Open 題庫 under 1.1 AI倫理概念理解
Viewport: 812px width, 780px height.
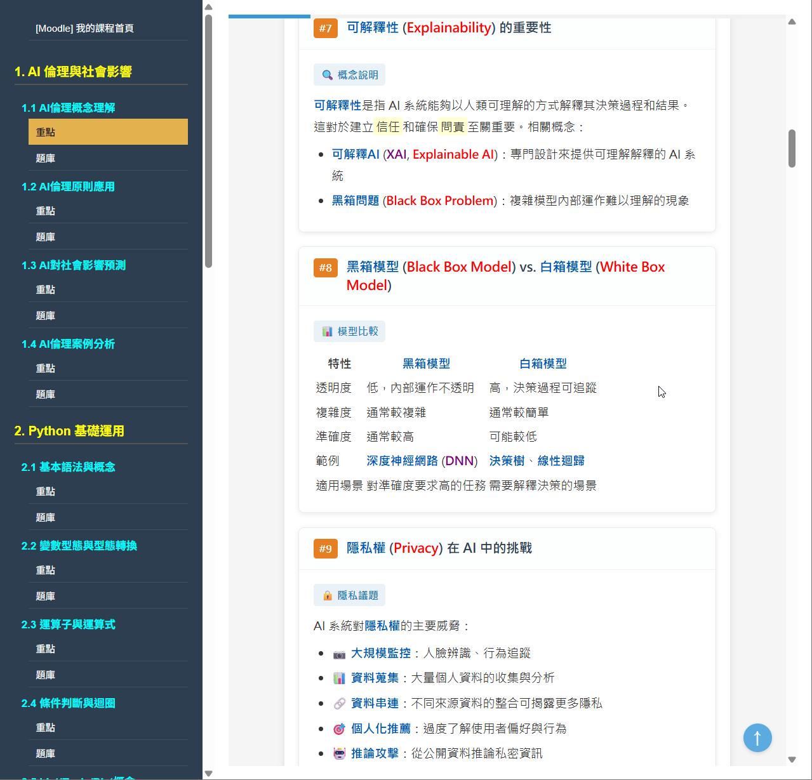108,158
